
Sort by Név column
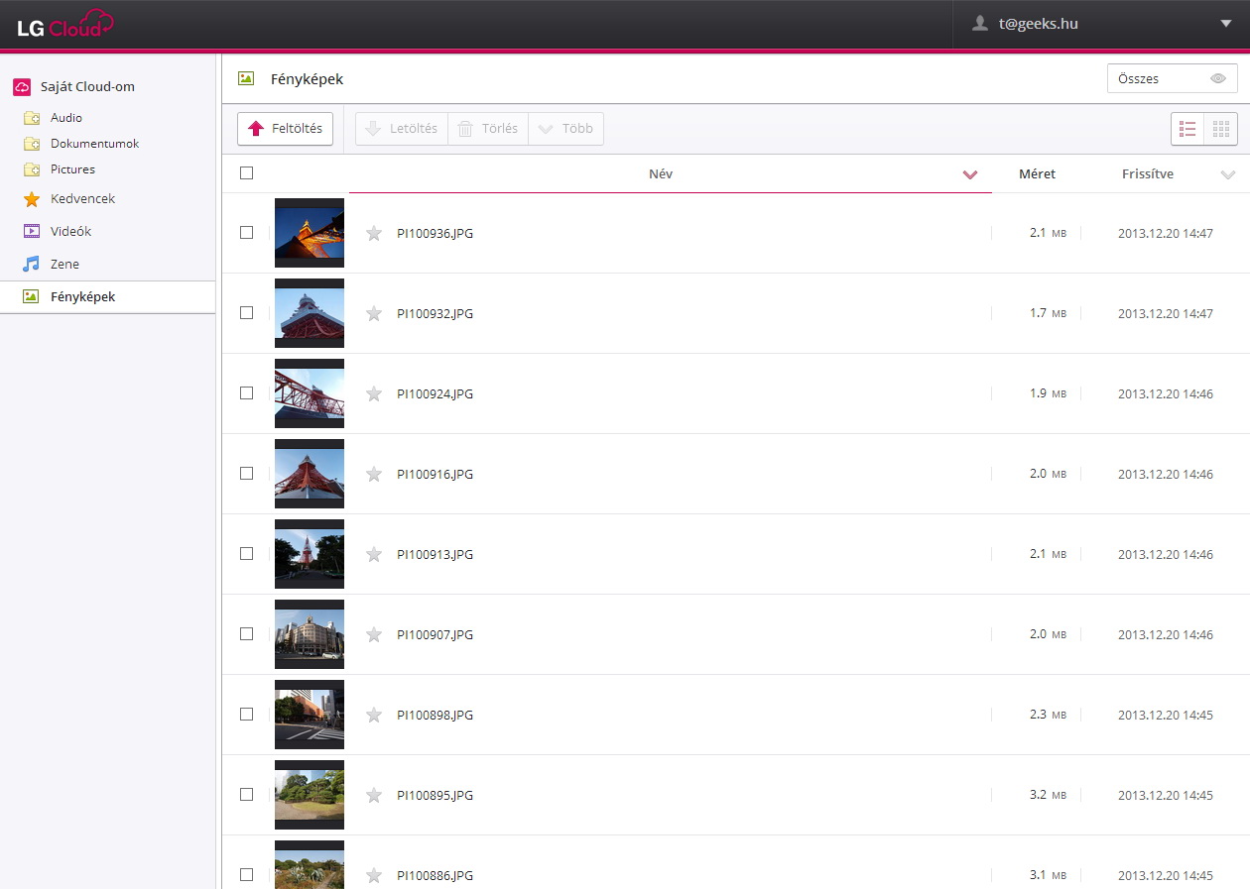tap(661, 174)
